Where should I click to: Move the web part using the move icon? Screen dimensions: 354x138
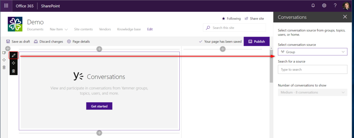tap(13, 63)
